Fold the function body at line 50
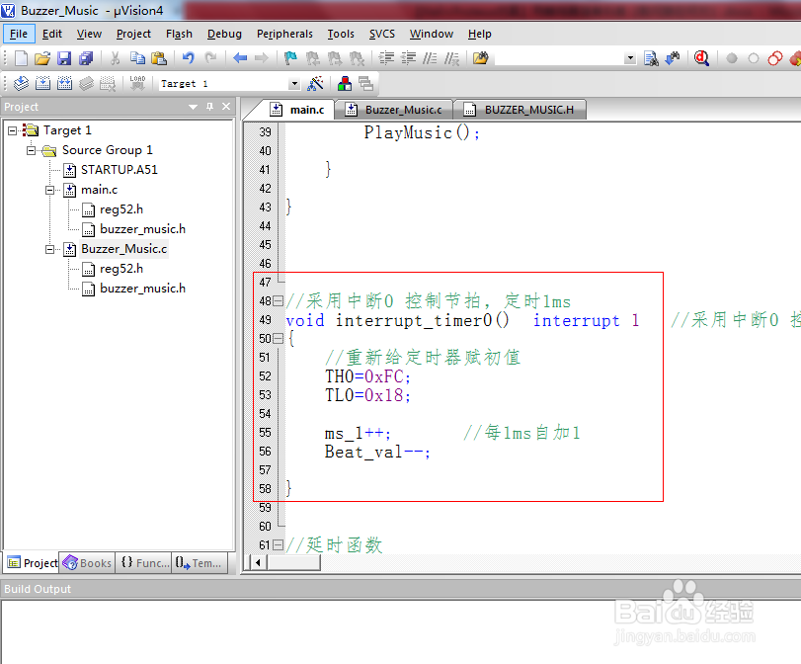This screenshot has width=801, height=664. coord(278,338)
